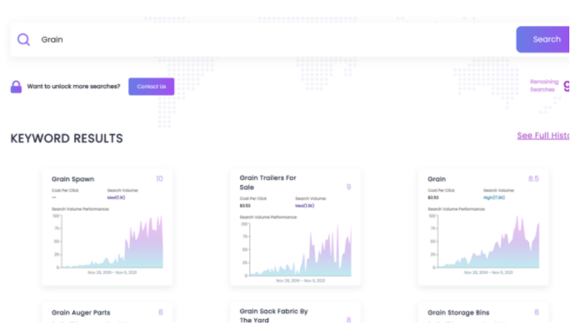Viewport: 576px width, 335px height.
Task: Click the score 10 on Grain Spawn
Action: [x=158, y=179]
